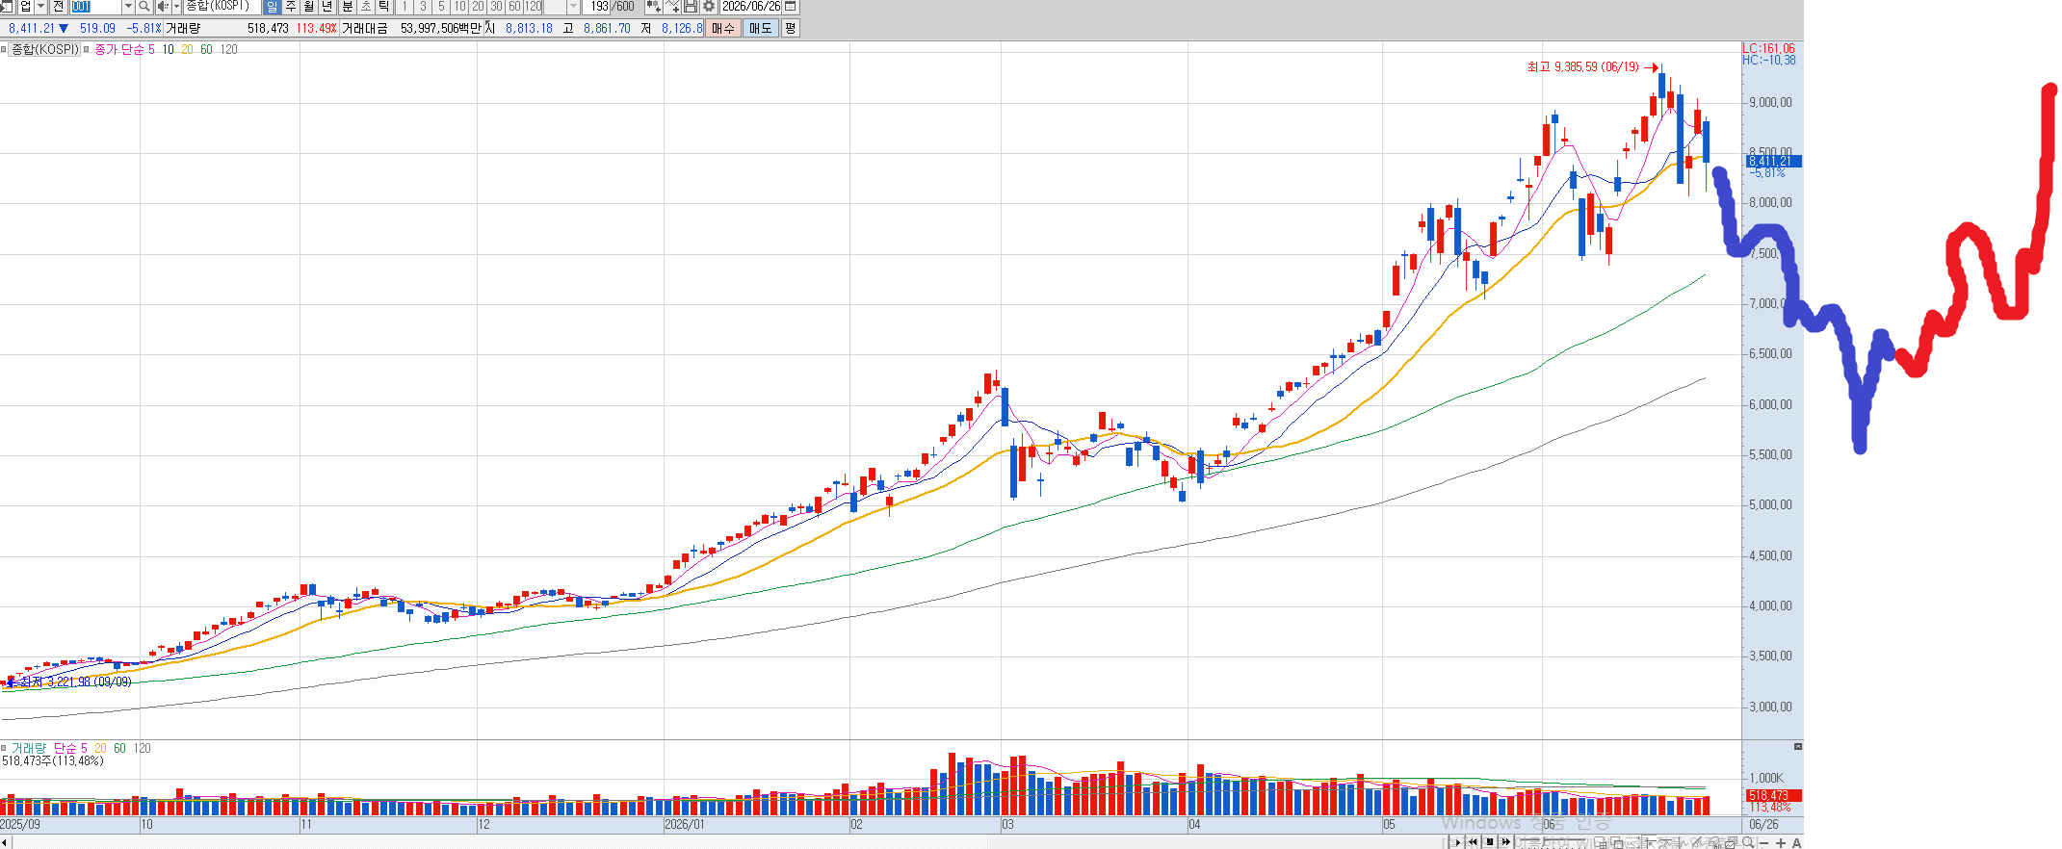The image size is (2062, 849).
Task: Click the current price tag 8,411.21 on axis
Action: (1772, 162)
